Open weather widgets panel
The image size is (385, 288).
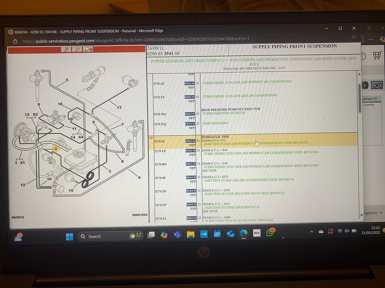pos(18,237)
